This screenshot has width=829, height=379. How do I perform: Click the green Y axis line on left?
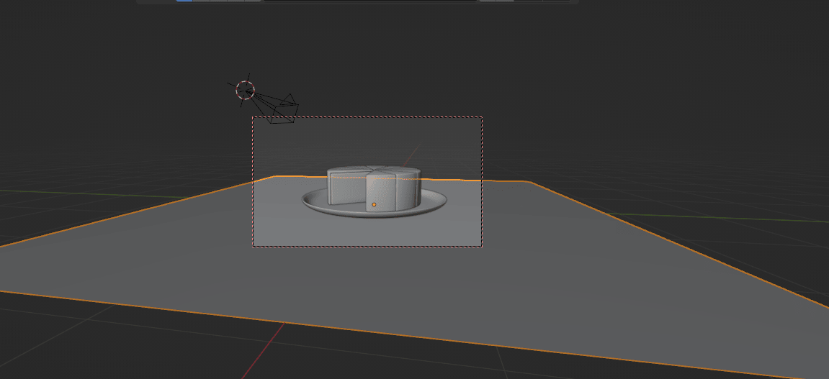pyautogui.click(x=72, y=193)
